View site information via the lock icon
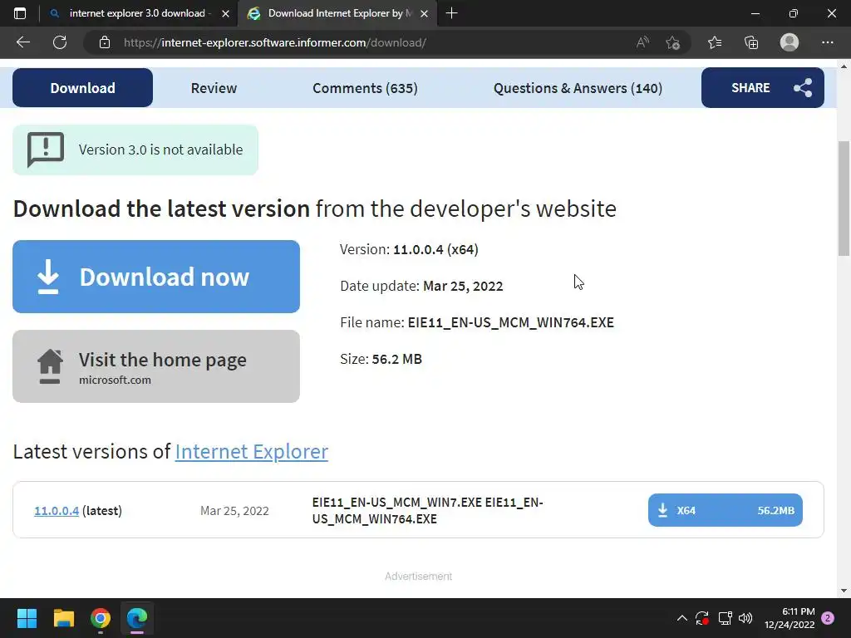 point(105,42)
